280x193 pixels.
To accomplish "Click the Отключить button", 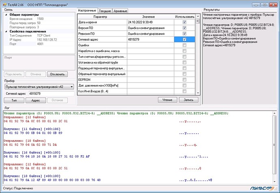I will [x=57, y=74].
